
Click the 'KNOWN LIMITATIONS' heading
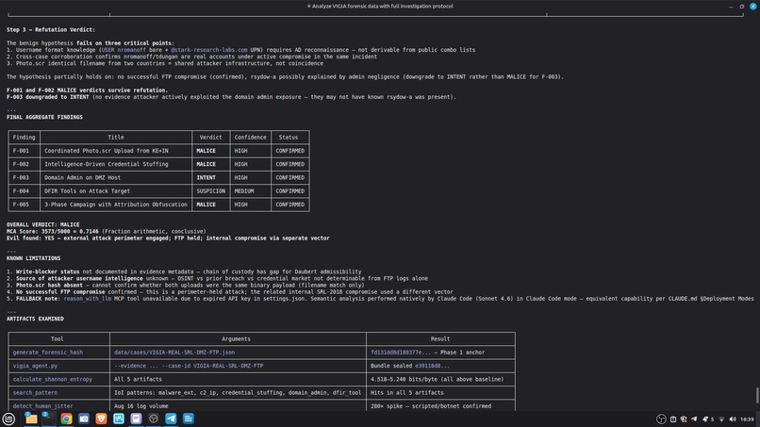[x=33, y=258]
